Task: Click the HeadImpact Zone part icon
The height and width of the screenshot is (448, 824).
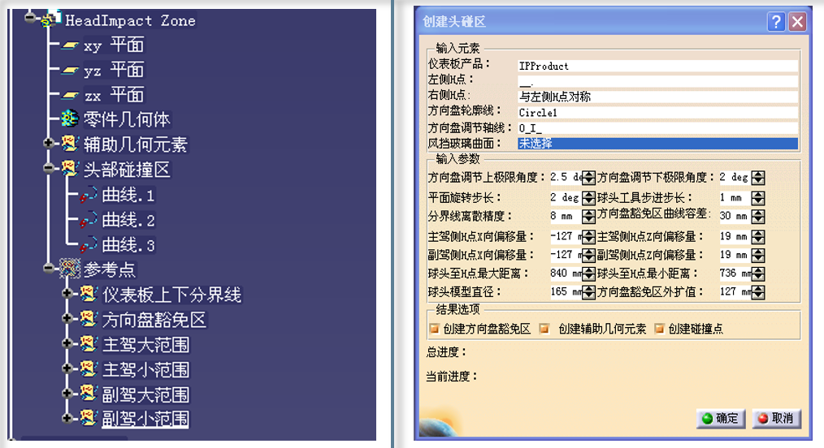Action: pyautogui.click(x=51, y=19)
